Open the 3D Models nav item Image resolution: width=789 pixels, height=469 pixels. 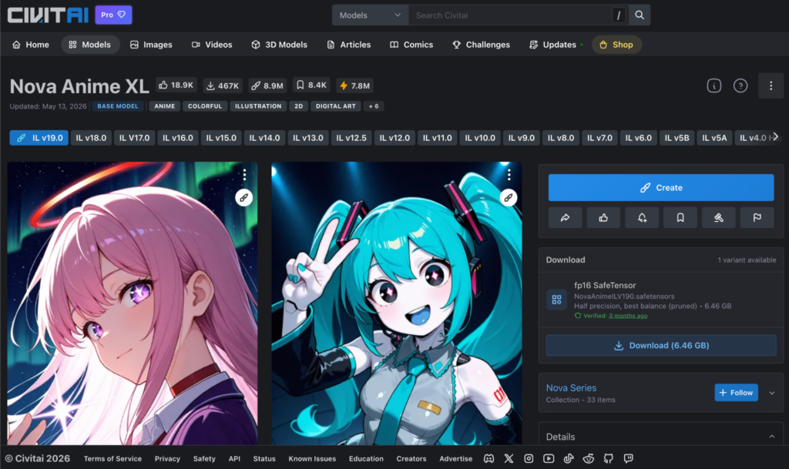279,45
